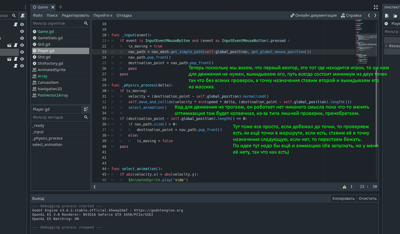
Task: Open the Файл menu
Action: [x=37, y=15]
